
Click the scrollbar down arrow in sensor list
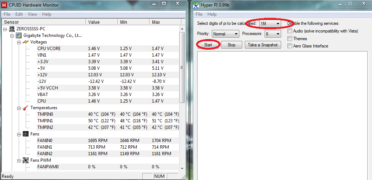point(182,168)
